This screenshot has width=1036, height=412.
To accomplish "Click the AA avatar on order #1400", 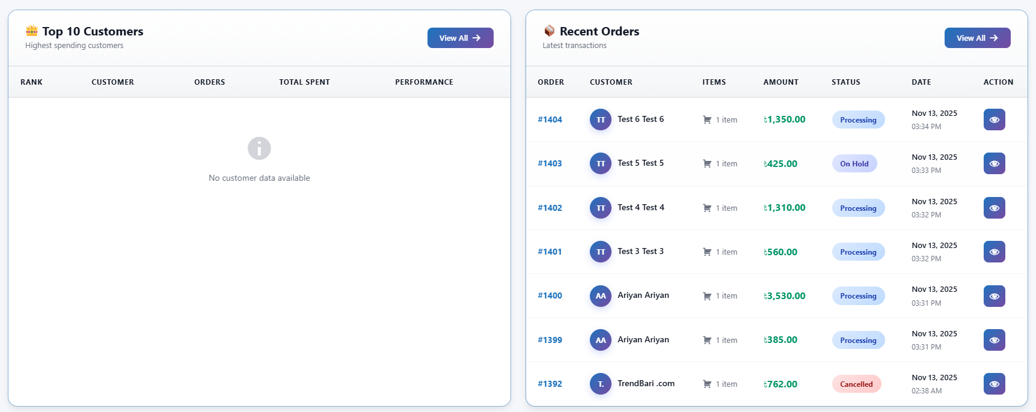I will (x=600, y=296).
